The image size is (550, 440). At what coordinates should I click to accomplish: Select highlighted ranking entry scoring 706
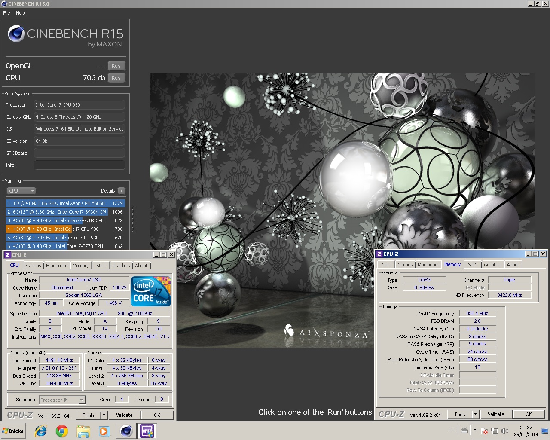click(65, 229)
